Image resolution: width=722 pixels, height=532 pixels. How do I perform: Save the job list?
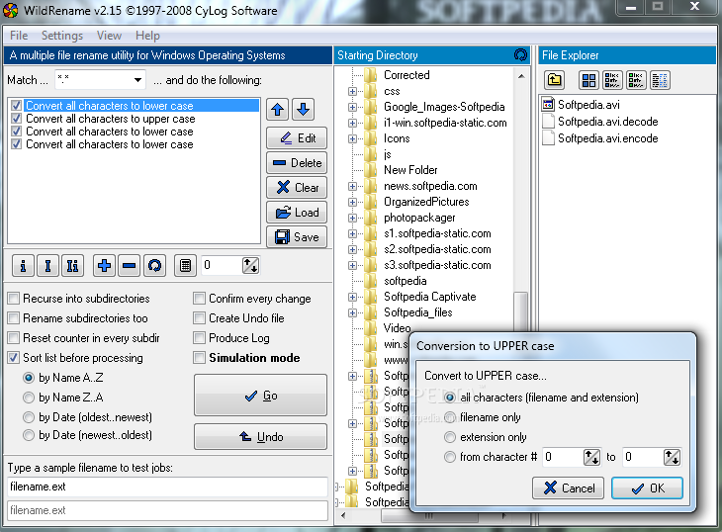297,237
